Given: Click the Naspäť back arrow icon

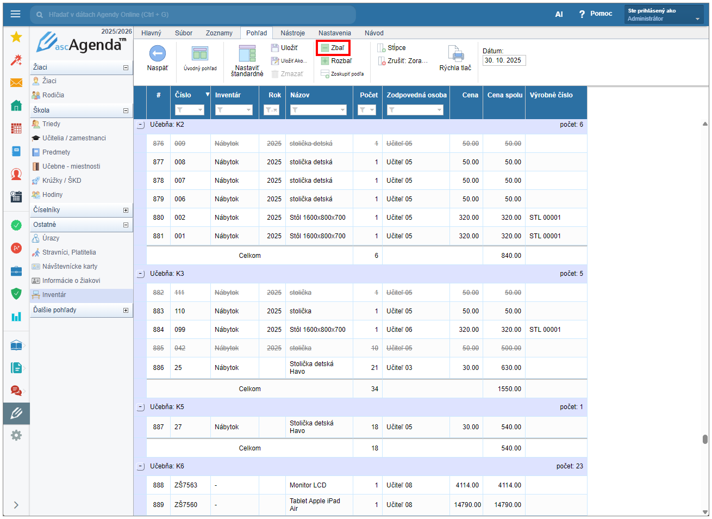Looking at the screenshot, I should [x=157, y=53].
